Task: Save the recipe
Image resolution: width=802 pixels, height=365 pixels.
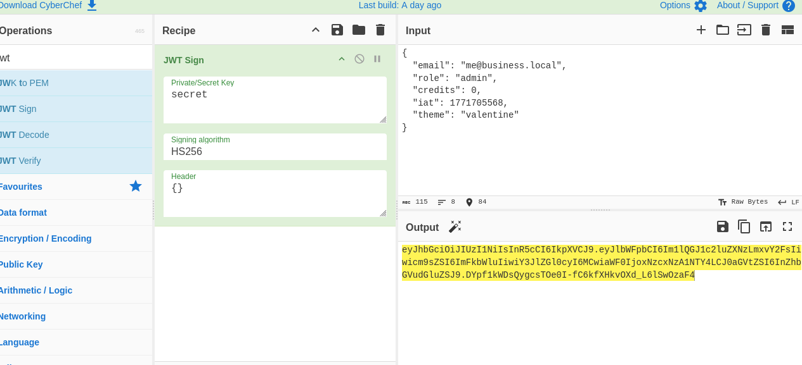Action: [x=337, y=30]
